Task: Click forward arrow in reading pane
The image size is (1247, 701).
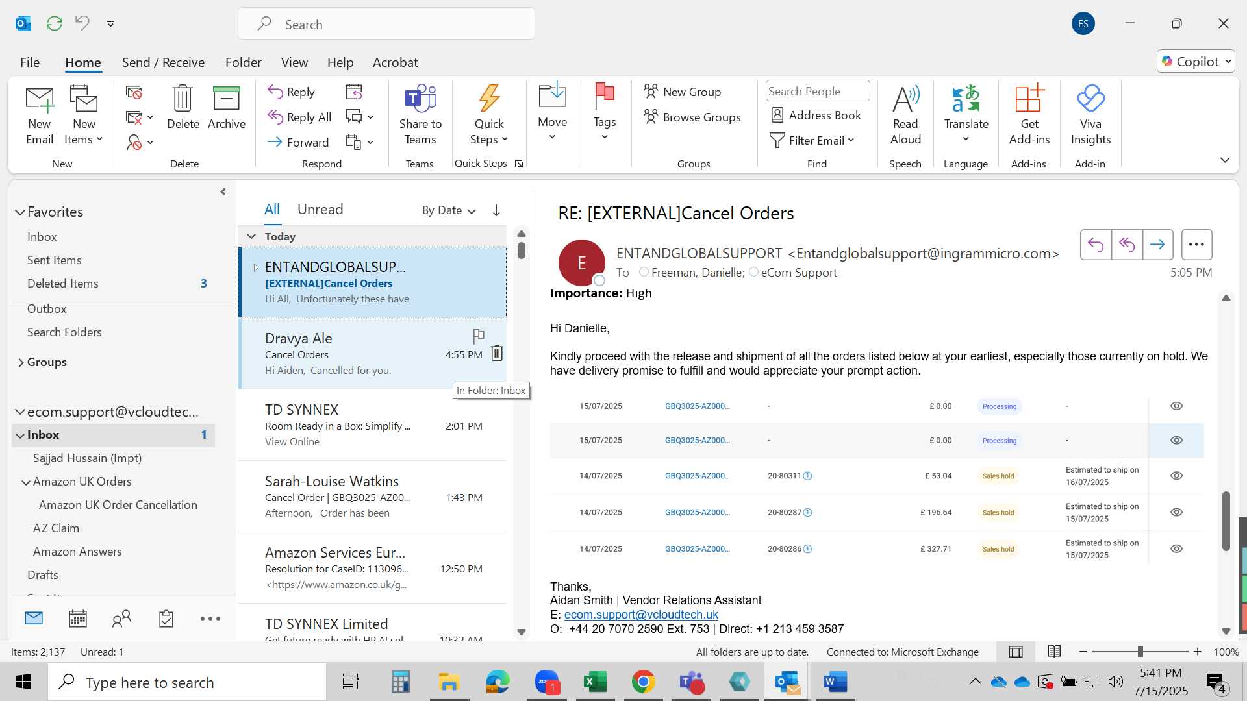Action: (x=1157, y=245)
